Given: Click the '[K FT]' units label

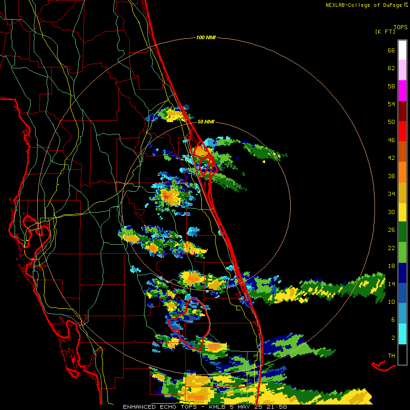Looking at the screenshot, I should click(385, 32).
